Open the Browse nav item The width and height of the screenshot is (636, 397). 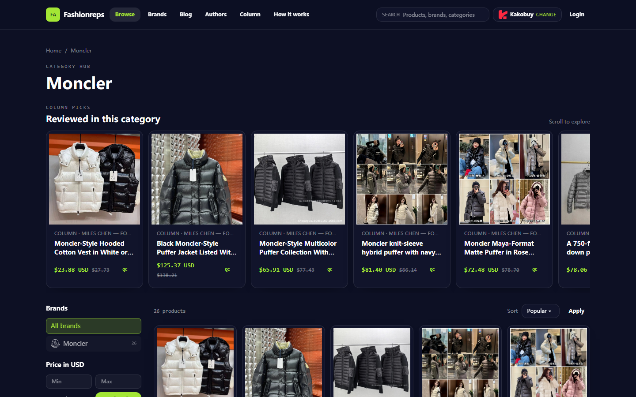click(125, 15)
